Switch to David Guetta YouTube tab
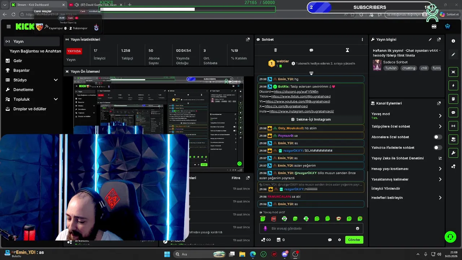Viewport: 462px width, 260px height. [96, 5]
